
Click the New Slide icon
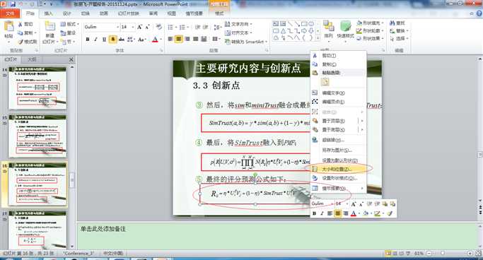(x=50, y=26)
